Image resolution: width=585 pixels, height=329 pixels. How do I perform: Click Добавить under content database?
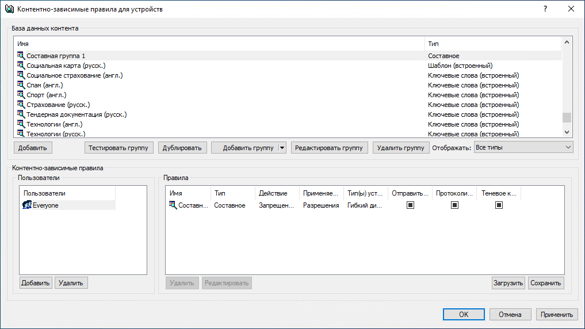(x=33, y=148)
